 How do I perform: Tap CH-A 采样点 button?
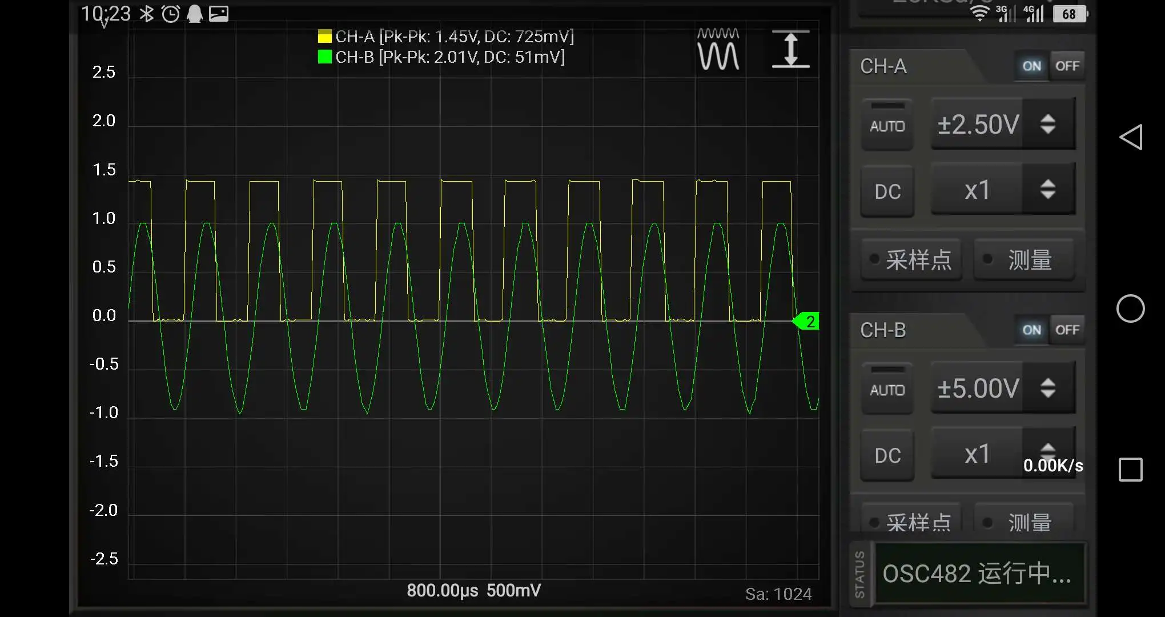click(911, 260)
